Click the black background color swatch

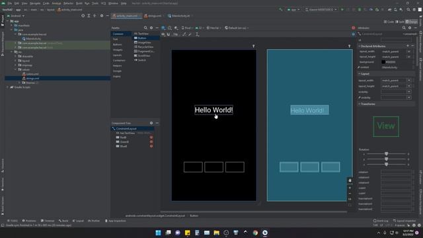pyautogui.click(x=383, y=62)
